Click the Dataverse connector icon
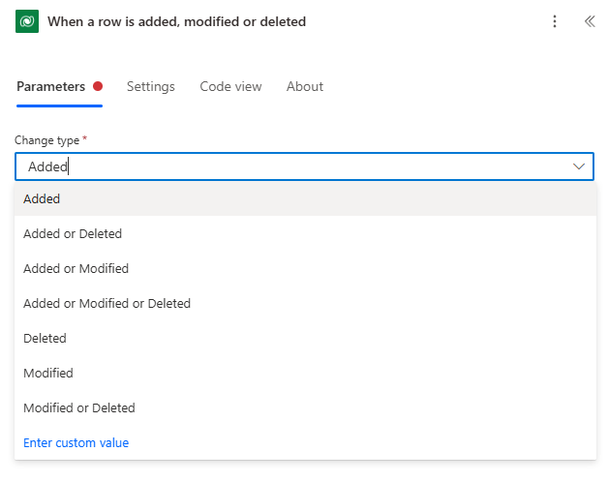The image size is (608, 482). (27, 21)
